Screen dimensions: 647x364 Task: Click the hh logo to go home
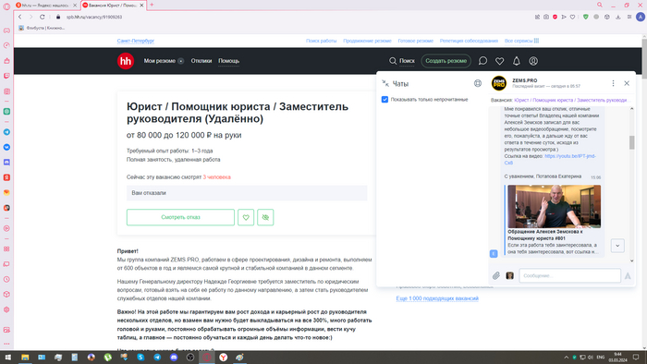click(126, 61)
